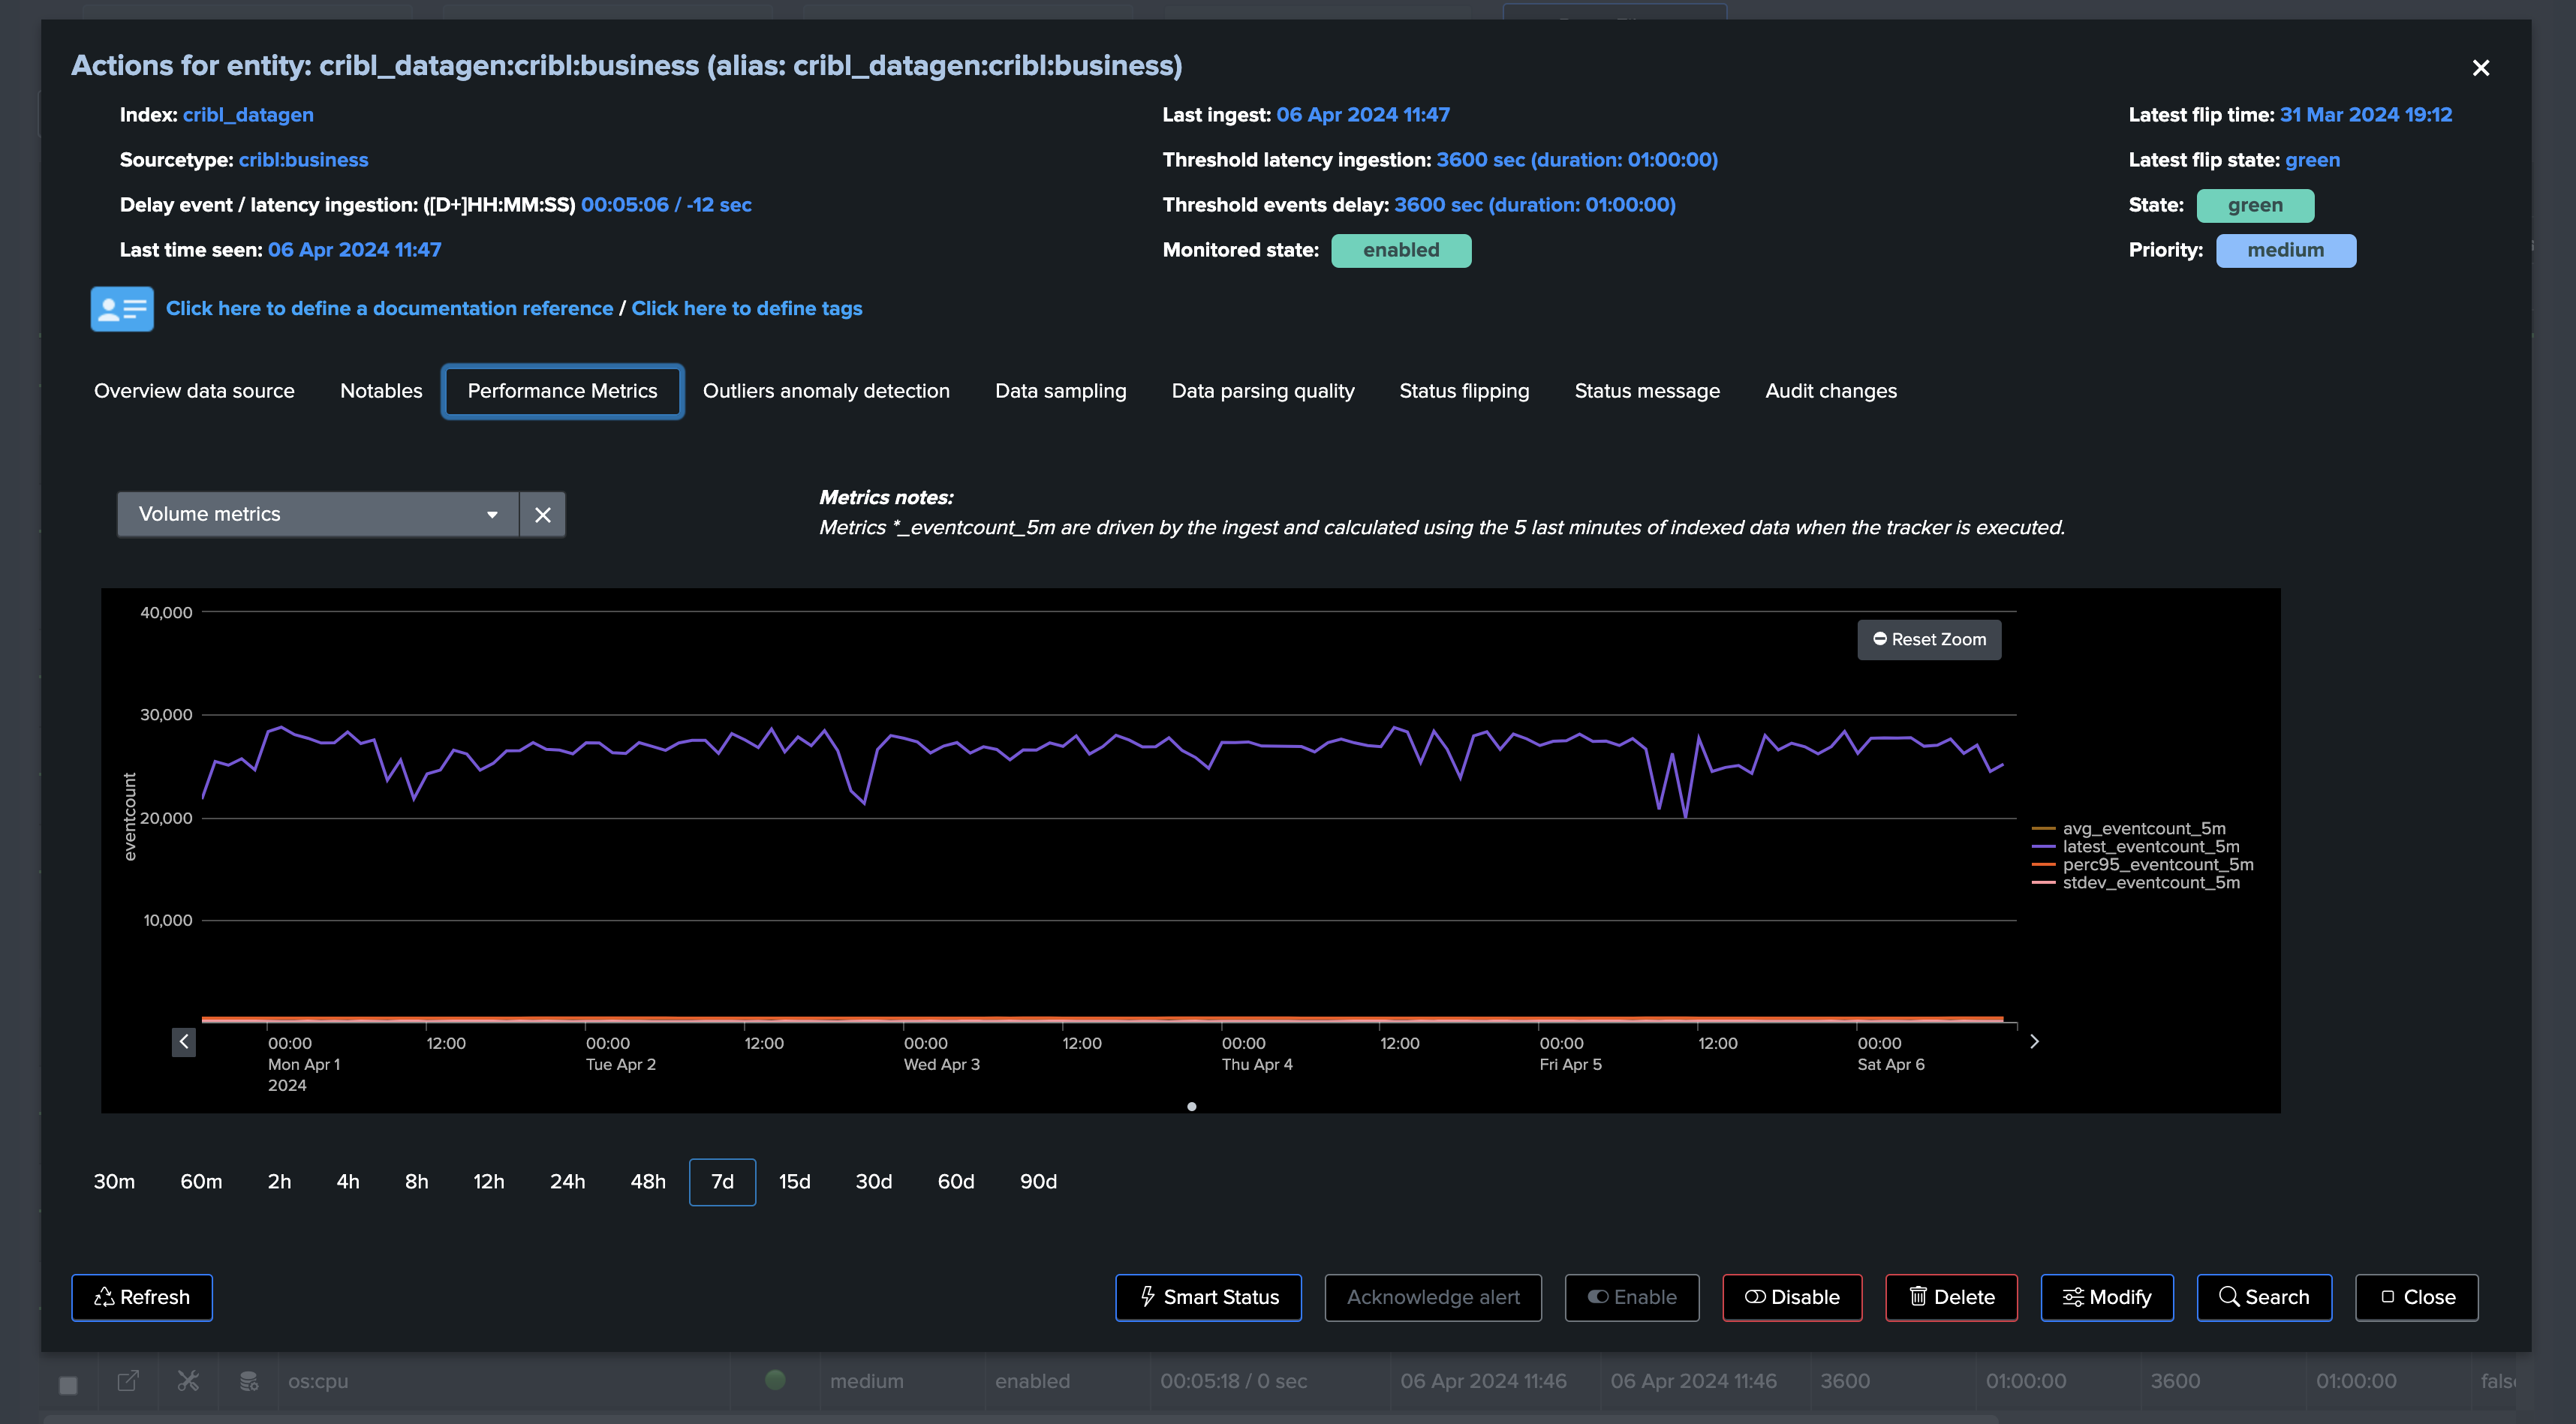The image size is (2576, 1424).
Task: Tick the os:cpu row checkbox behind dialog
Action: [x=68, y=1385]
